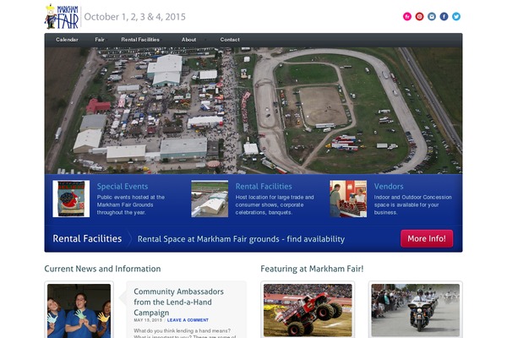Click the aerial fairgrounds banner image
This screenshot has height=338, width=507.
(253, 111)
